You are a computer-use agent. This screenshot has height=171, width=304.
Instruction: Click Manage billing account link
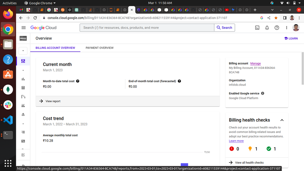[255, 63]
